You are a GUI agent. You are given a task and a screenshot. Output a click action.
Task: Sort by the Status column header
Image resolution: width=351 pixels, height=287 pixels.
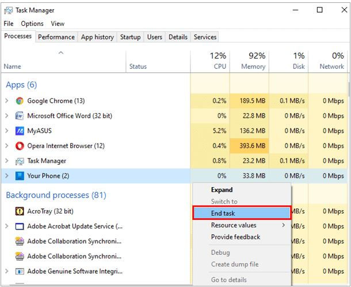tap(158, 62)
